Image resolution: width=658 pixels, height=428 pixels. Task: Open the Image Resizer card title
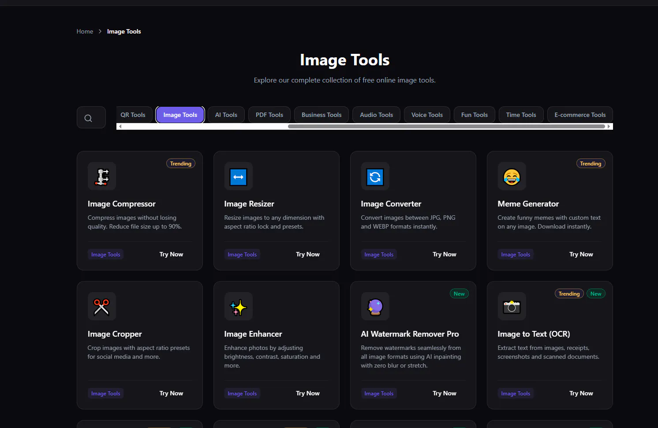(x=249, y=204)
